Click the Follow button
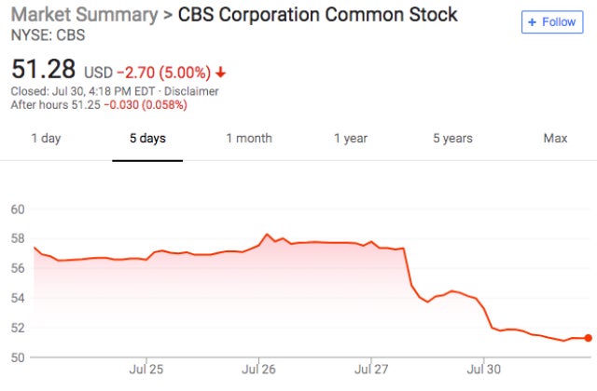This screenshot has width=597, height=391. coord(551,21)
